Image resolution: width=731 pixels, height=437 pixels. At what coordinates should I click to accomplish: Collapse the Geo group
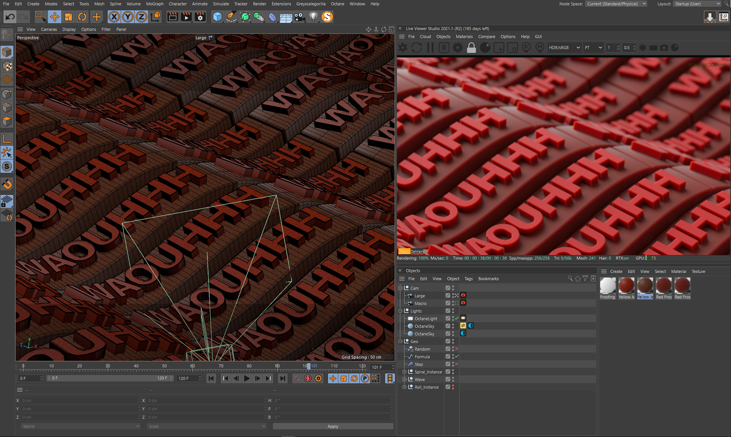click(x=400, y=341)
